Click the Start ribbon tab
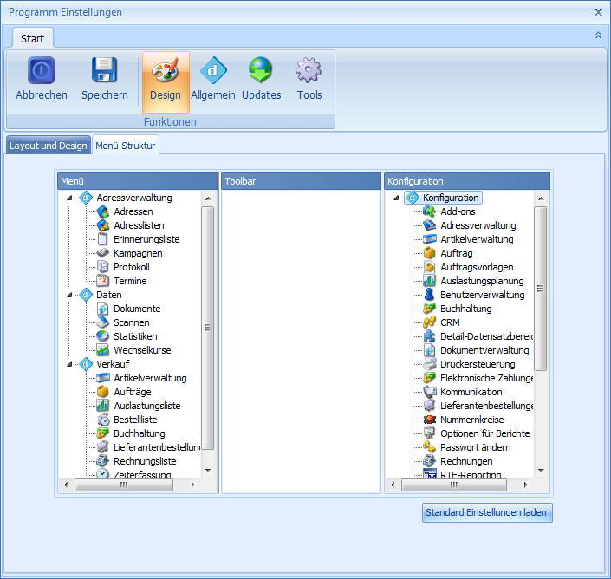The width and height of the screenshot is (611, 579). coord(32,38)
